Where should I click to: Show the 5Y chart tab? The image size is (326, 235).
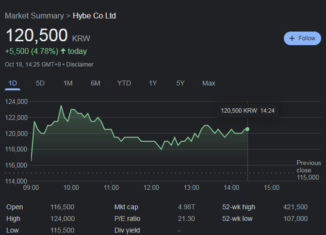click(180, 83)
